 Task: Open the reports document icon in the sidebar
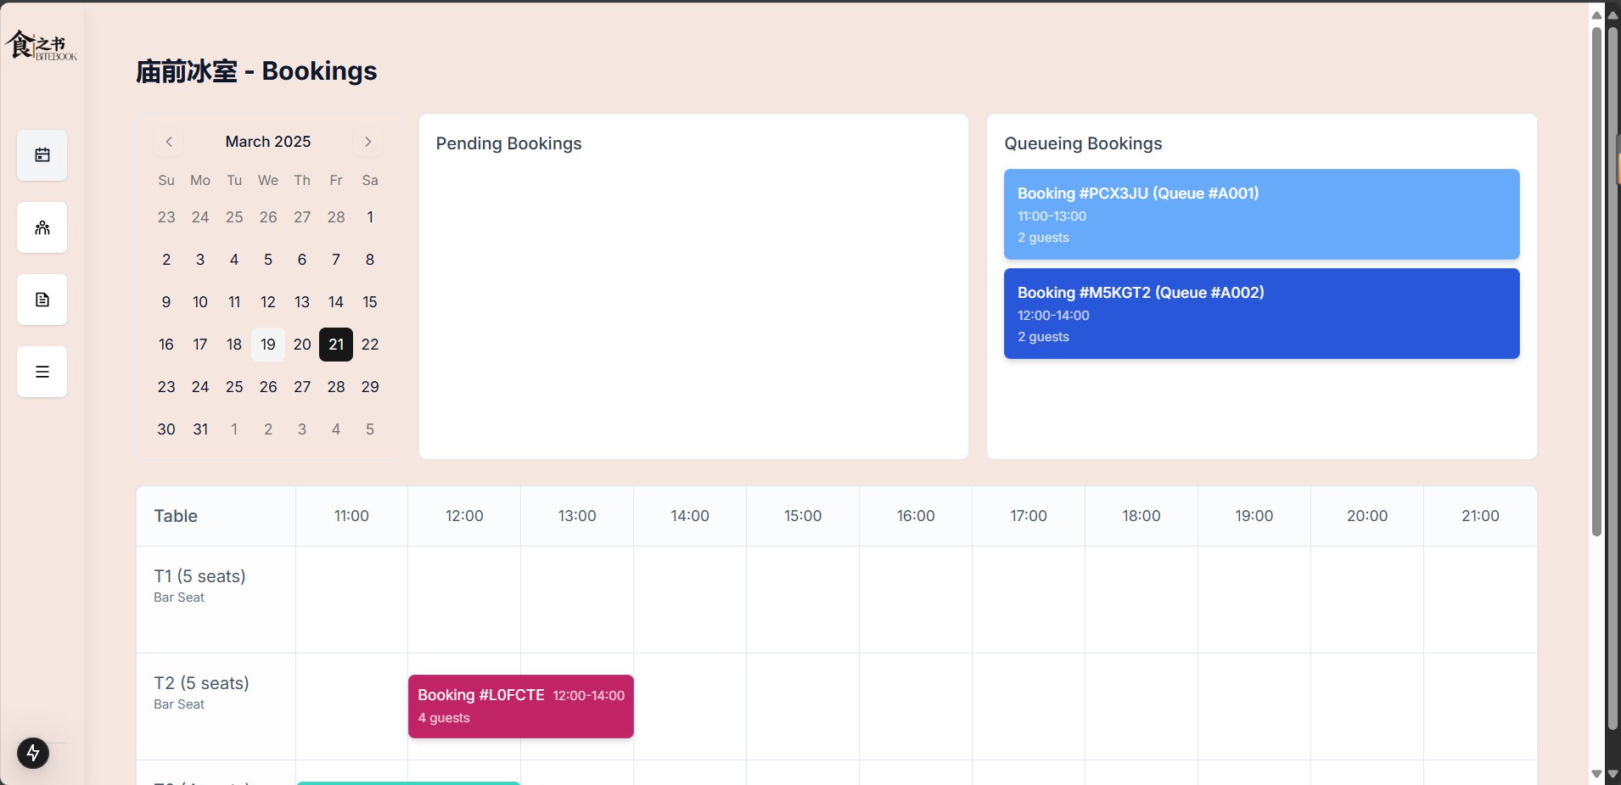coord(41,300)
